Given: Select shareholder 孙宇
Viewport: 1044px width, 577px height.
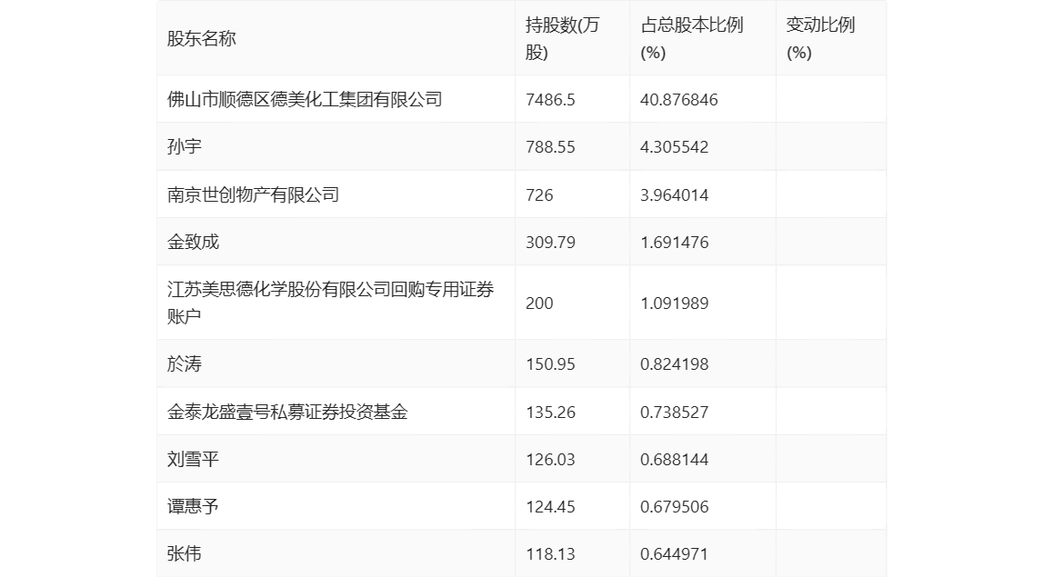Looking at the screenshot, I should coord(184,146).
